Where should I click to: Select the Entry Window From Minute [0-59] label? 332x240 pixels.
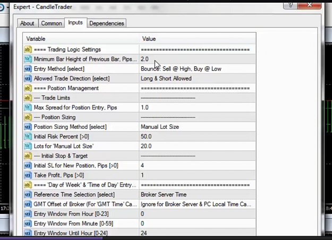pyautogui.click(x=73, y=224)
